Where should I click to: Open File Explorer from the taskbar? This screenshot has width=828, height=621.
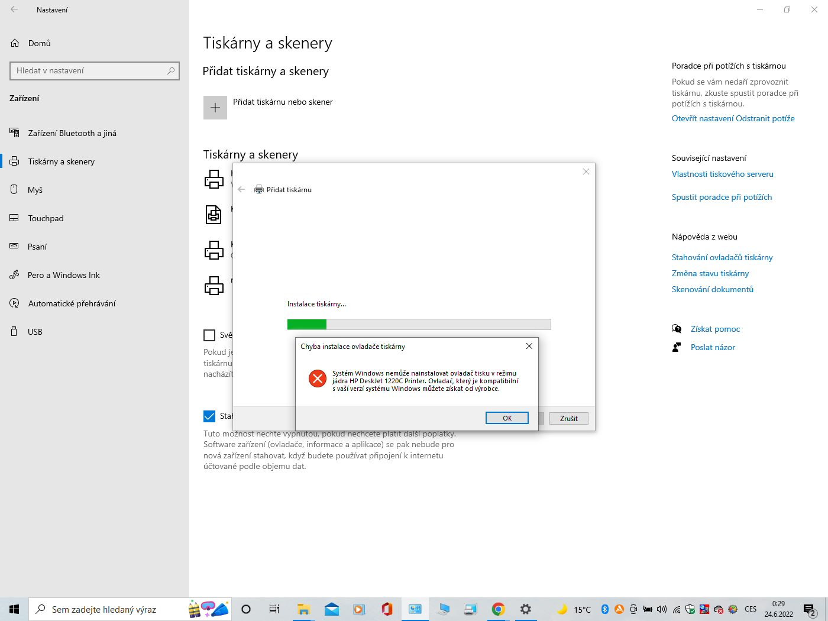(x=303, y=609)
